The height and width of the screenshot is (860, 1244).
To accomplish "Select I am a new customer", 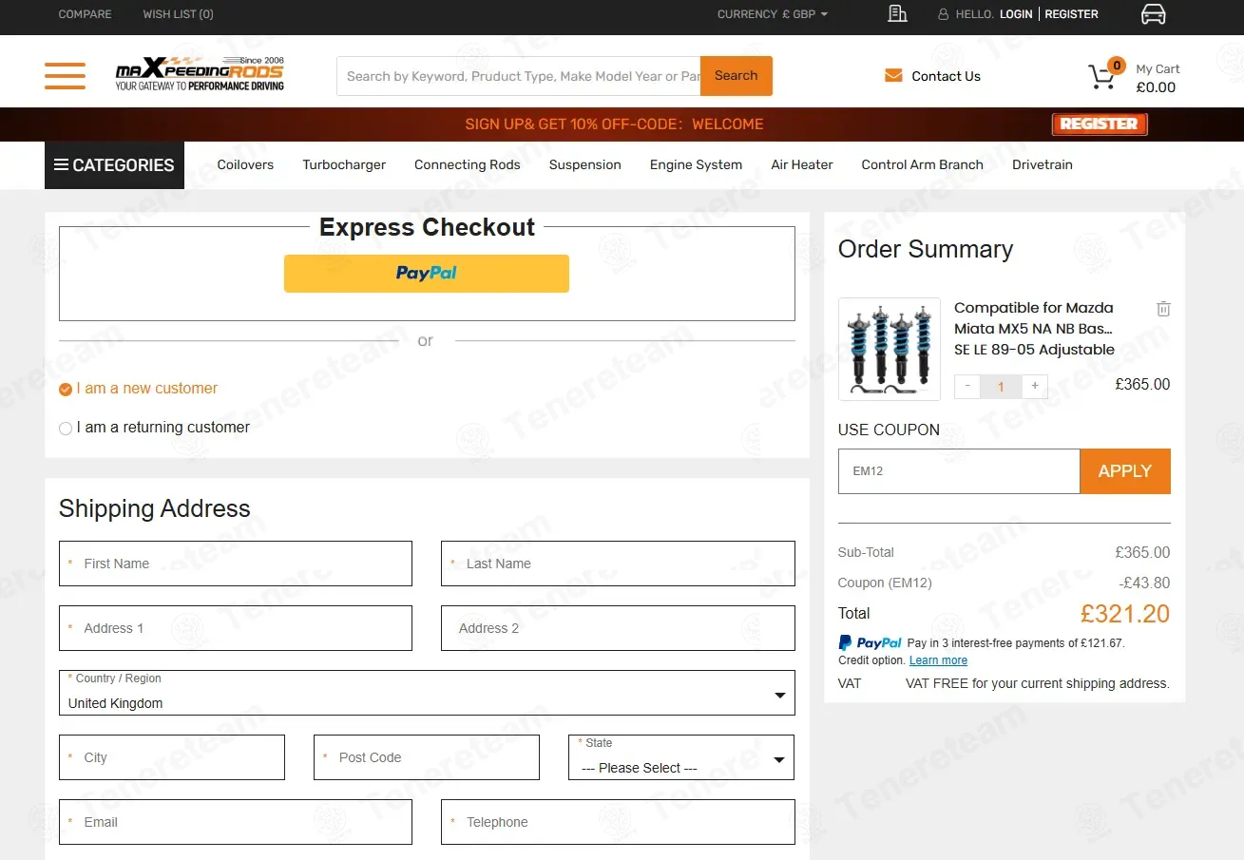I will [138, 389].
